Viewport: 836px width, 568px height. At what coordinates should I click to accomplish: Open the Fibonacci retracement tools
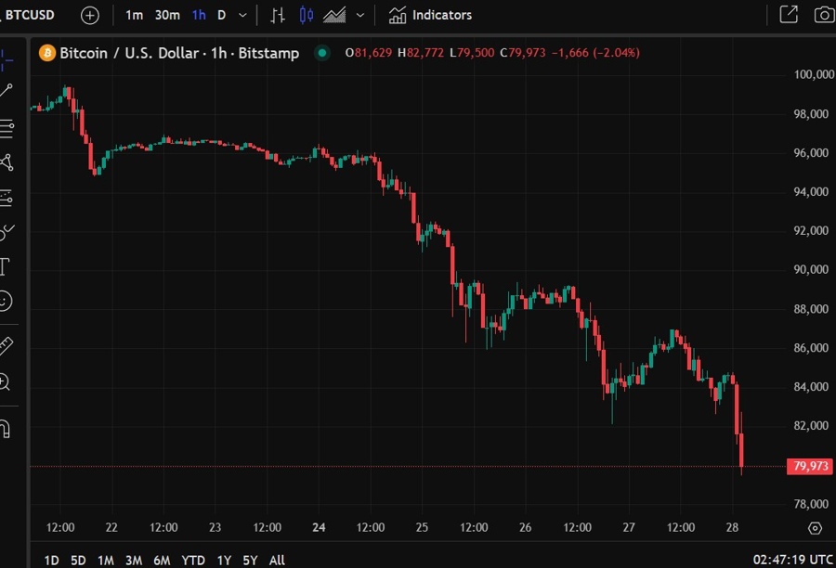[7, 128]
